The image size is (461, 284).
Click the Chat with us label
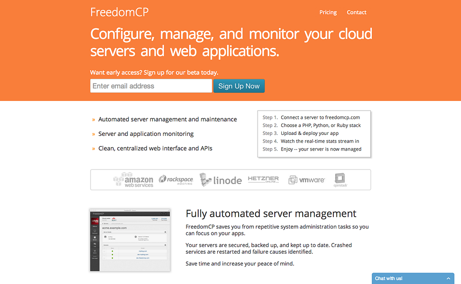point(388,278)
